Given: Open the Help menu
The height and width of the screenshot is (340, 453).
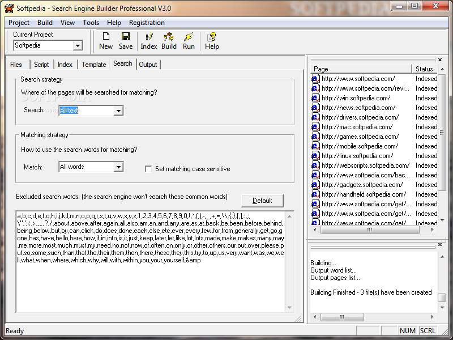Looking at the screenshot, I should pos(114,23).
